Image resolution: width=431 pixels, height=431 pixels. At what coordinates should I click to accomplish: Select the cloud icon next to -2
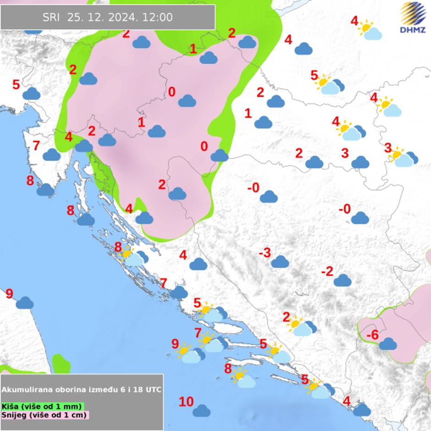[342, 280]
